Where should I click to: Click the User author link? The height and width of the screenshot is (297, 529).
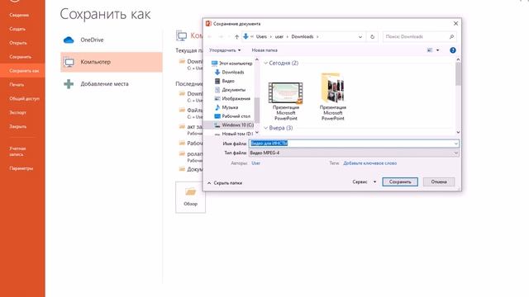pos(255,163)
